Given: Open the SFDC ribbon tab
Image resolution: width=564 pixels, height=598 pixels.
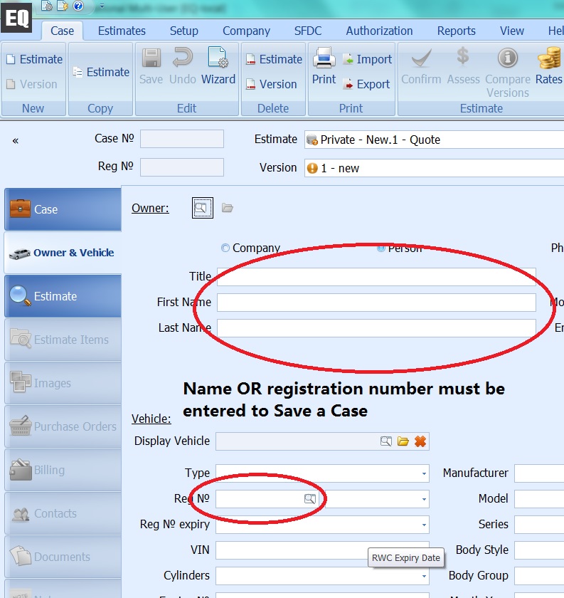Looking at the screenshot, I should tap(307, 31).
